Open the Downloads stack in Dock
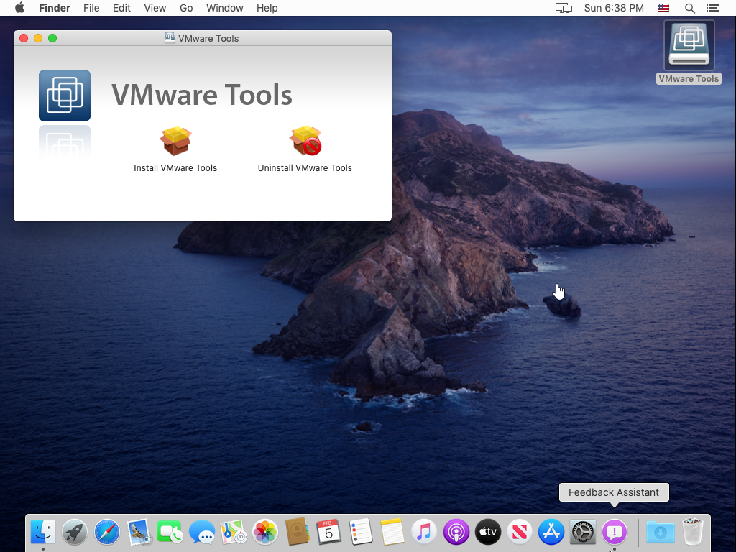Screen dimensions: 736x552 click(660, 532)
